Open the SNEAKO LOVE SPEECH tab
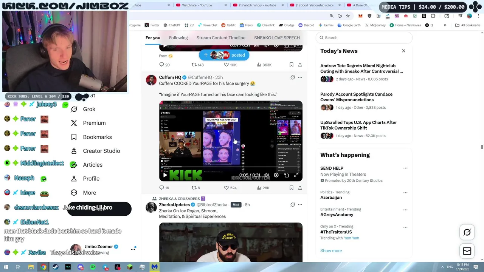 coord(277,38)
